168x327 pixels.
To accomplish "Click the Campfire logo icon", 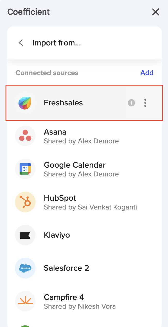I will 25,301.
